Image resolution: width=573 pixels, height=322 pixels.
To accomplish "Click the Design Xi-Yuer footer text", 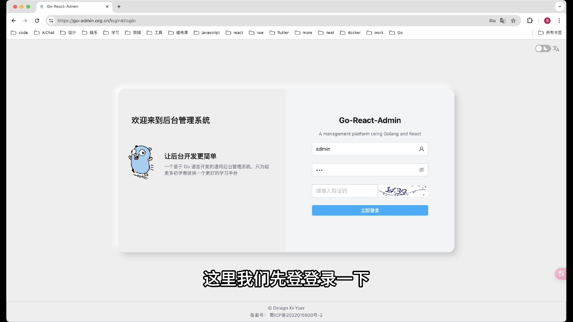I will [x=286, y=308].
